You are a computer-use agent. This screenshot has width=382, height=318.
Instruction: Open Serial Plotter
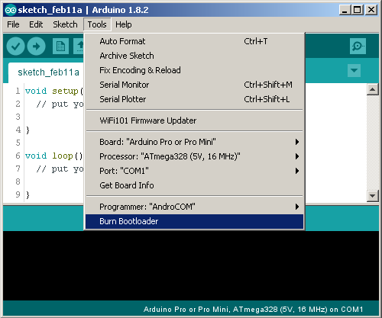(x=194, y=99)
